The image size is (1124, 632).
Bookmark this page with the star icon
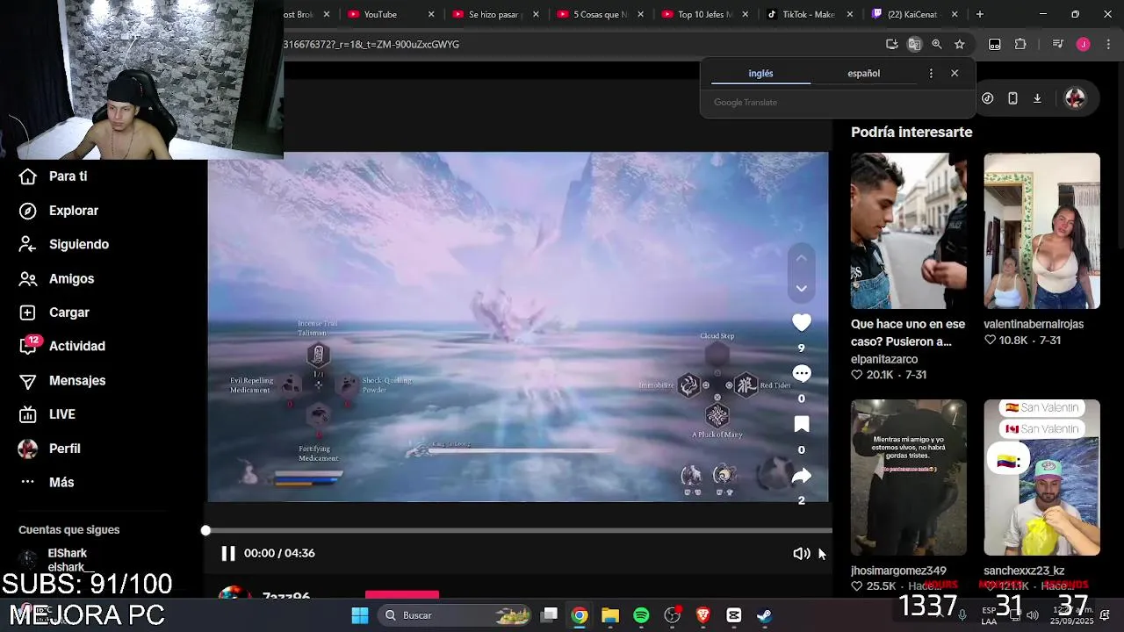point(960,44)
